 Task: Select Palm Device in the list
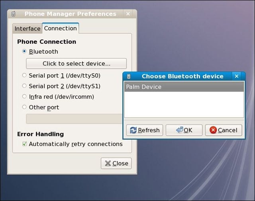click(x=184, y=87)
